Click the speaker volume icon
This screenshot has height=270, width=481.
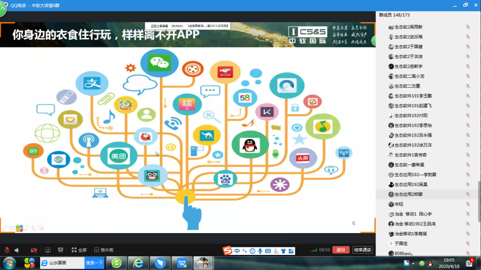(x=17, y=250)
